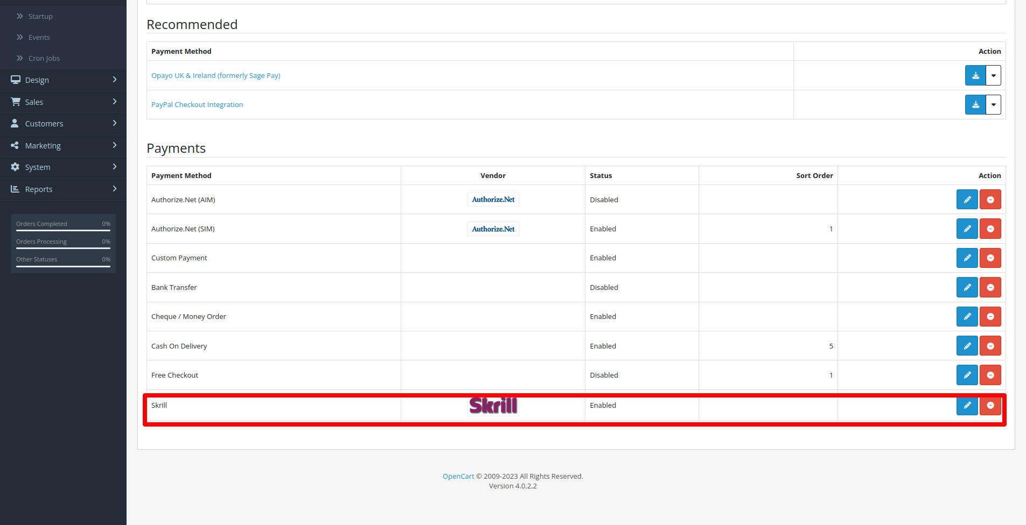Screen dimensions: 1026x525
Task: Open dropdown arrow beside Opayo download button
Action: click(x=993, y=75)
